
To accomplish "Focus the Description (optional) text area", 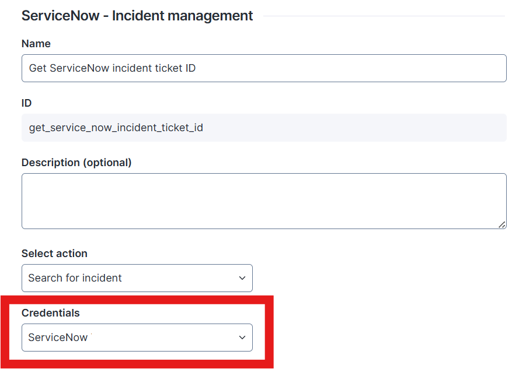I will click(264, 201).
